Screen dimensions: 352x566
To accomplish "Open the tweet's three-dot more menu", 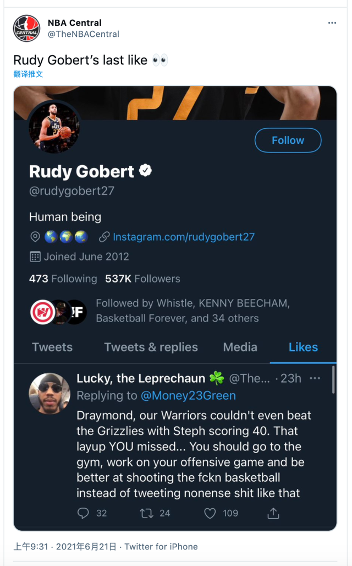I will (x=332, y=23).
